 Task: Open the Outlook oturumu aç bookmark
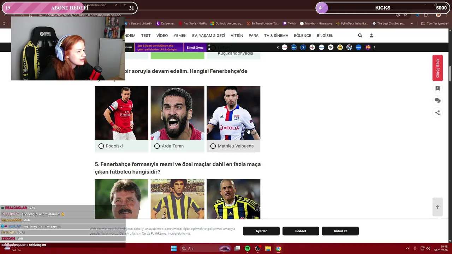point(227,24)
